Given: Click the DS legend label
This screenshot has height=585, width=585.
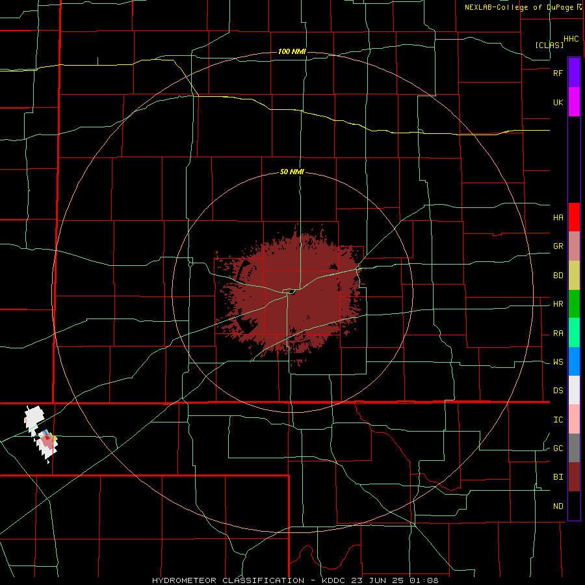Looking at the screenshot, I should 558,391.
